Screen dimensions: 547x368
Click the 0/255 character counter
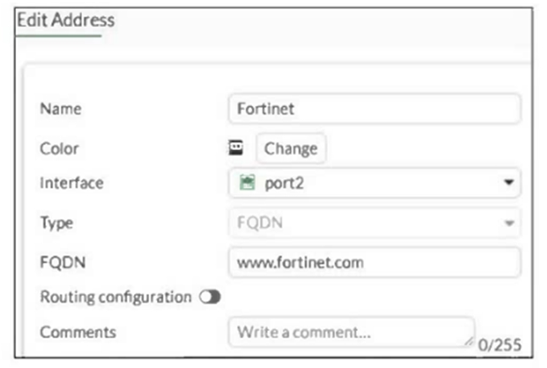(x=500, y=345)
